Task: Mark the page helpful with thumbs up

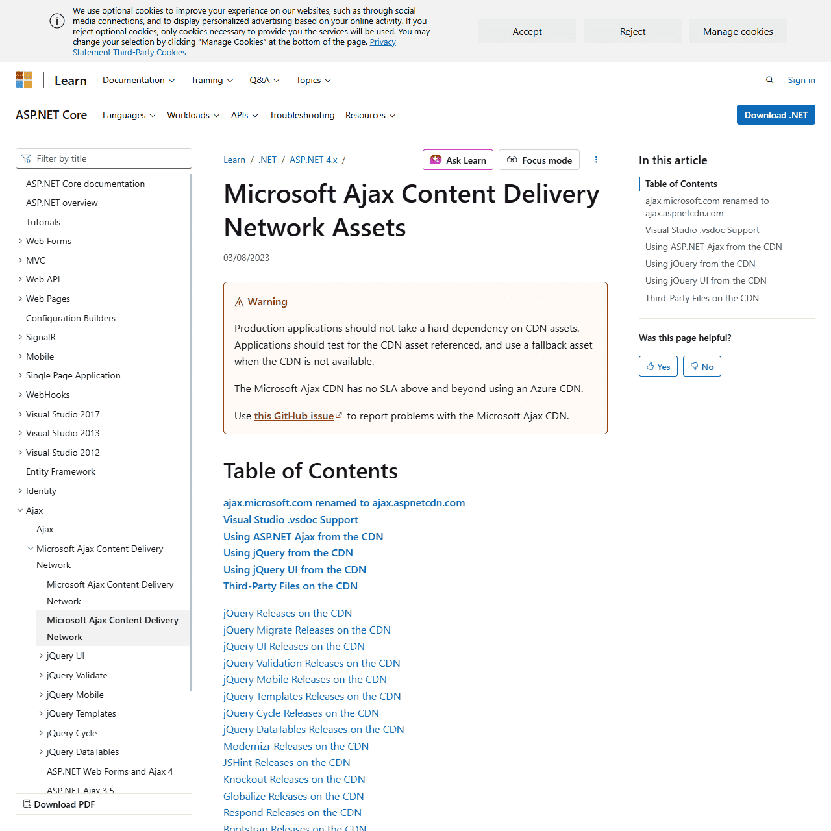Action: (658, 366)
